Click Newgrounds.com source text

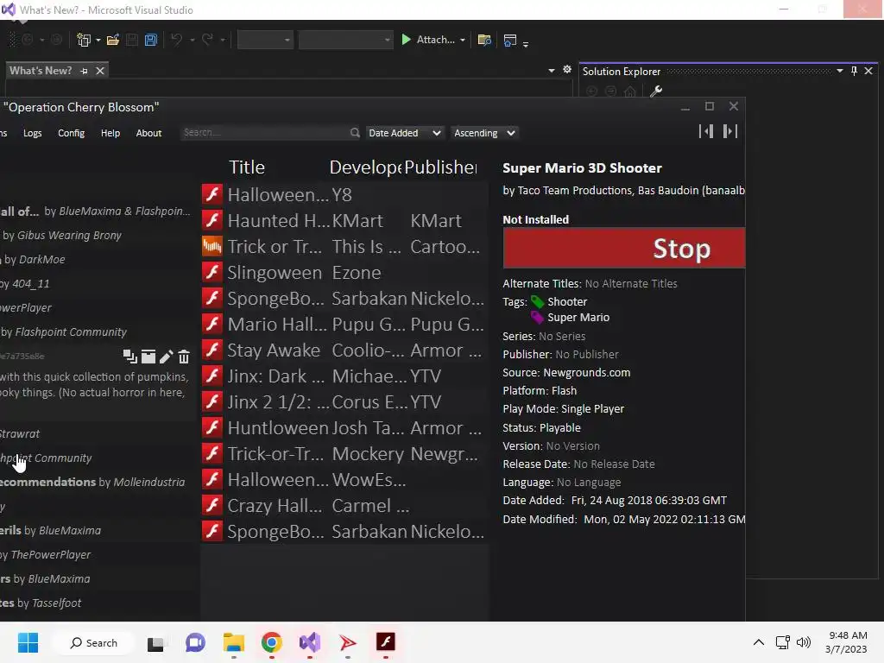(586, 373)
